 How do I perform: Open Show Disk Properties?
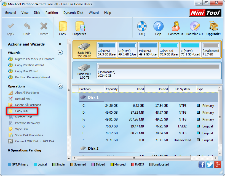pyautogui.click(x=29, y=135)
